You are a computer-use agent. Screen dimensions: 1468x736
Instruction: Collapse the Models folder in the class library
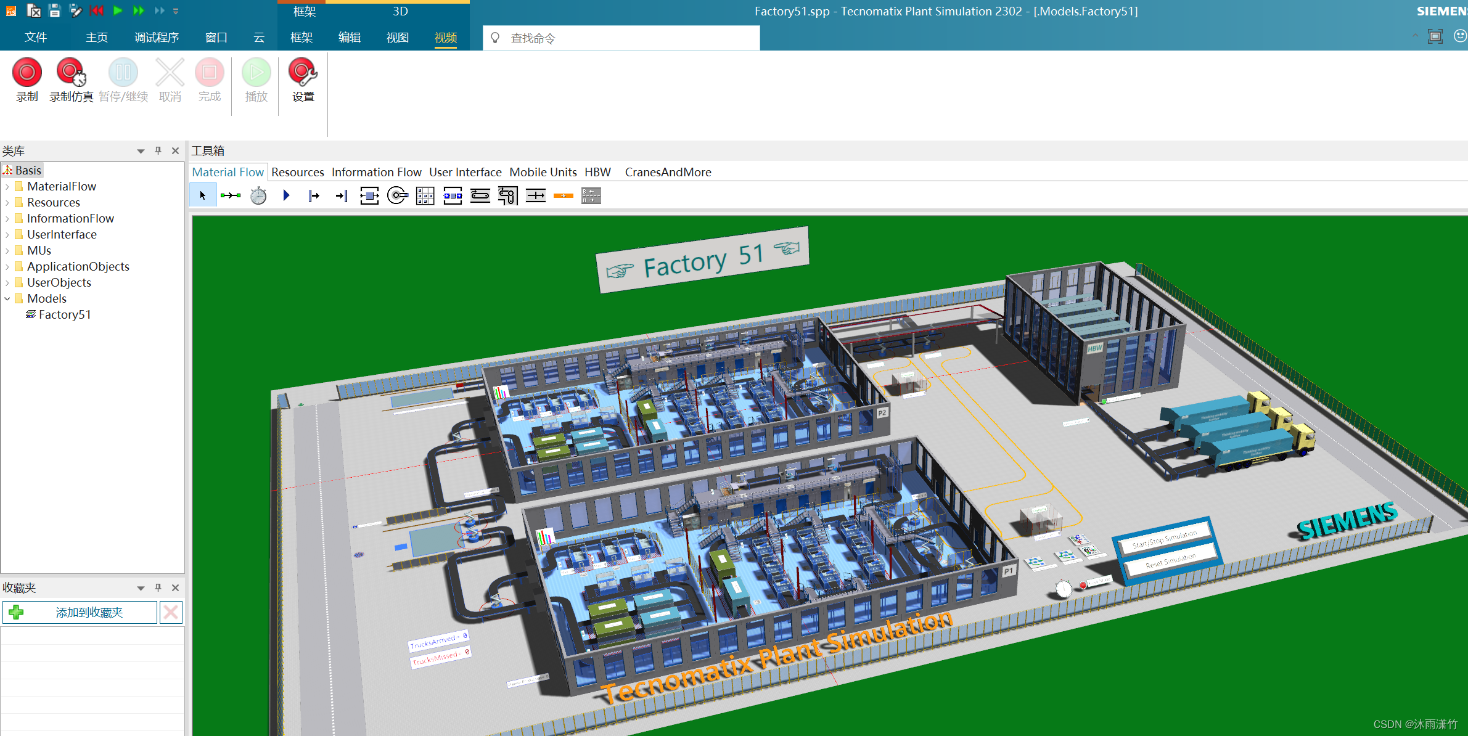(x=7, y=298)
